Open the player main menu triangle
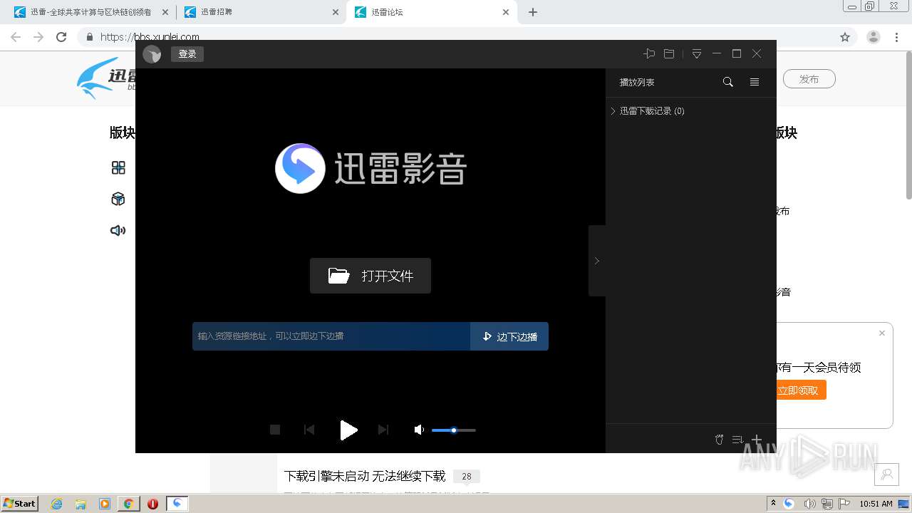912x513 pixels. [697, 53]
